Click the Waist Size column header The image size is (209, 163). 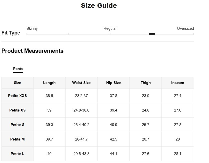pyautogui.click(x=81, y=83)
